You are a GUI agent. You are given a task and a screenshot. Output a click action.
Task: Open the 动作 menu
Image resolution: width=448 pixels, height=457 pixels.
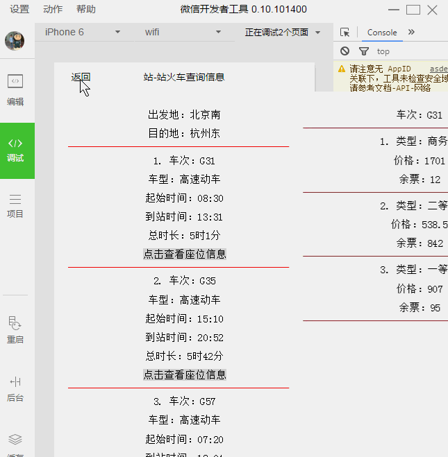[x=53, y=9]
